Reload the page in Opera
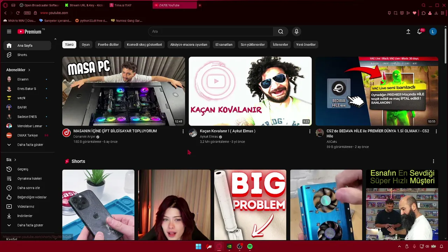Screen dimensions: 448x252 click(18, 13)
